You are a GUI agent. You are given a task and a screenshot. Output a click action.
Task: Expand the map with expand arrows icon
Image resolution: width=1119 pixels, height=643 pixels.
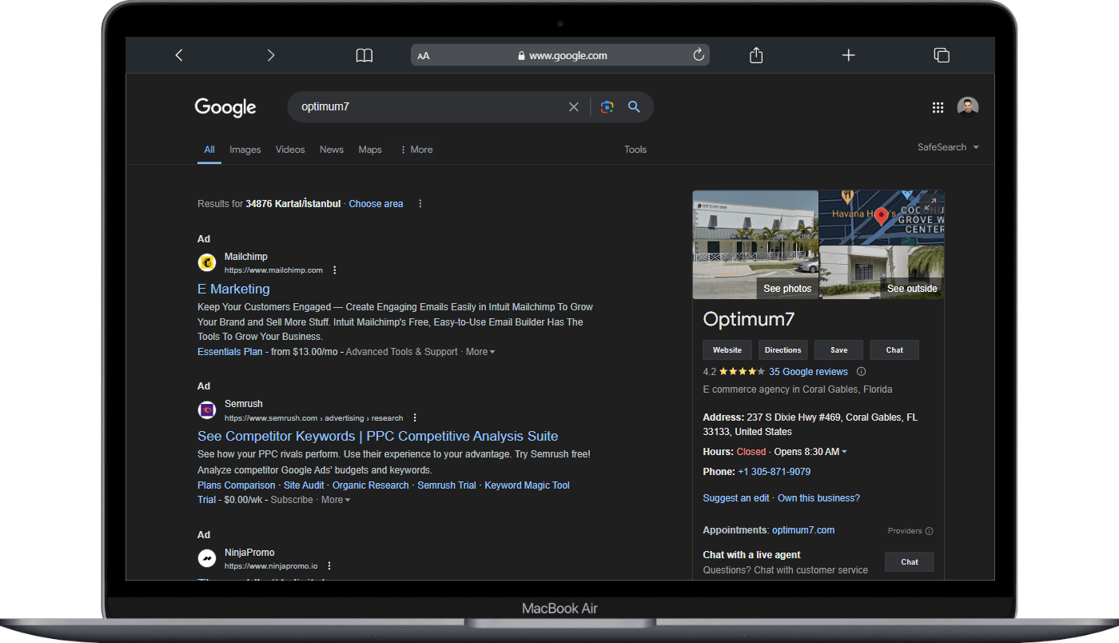930,203
